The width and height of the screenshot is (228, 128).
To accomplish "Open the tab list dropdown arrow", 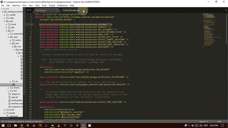I will point(226,10).
